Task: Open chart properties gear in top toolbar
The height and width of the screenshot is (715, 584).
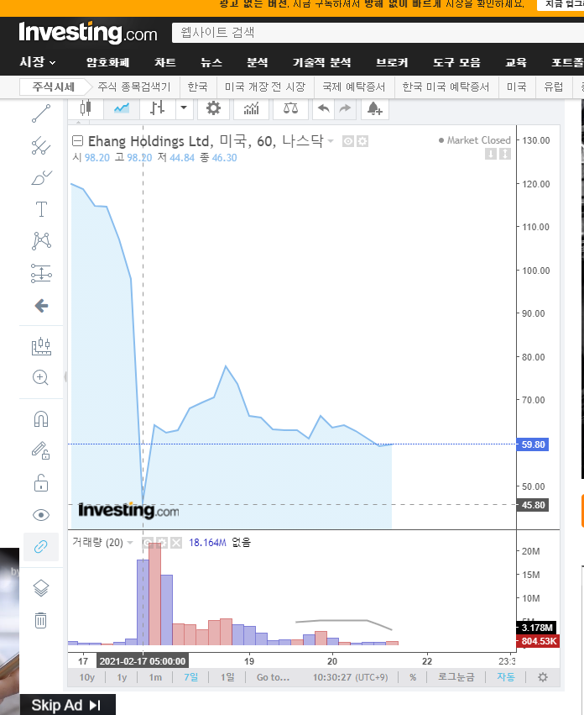Action: click(x=213, y=108)
